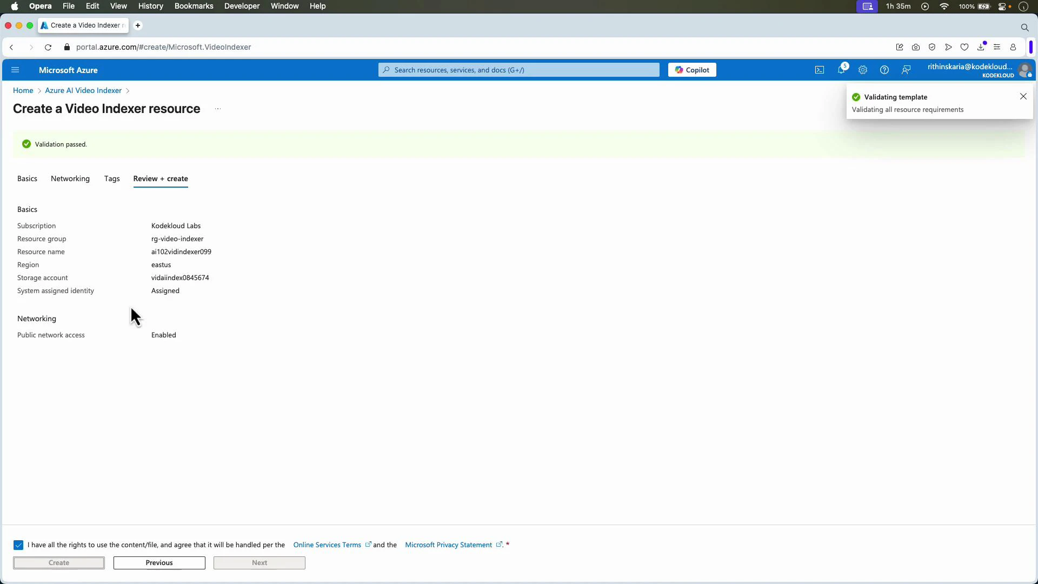Dismiss the Validating template notification

coord(1023,96)
